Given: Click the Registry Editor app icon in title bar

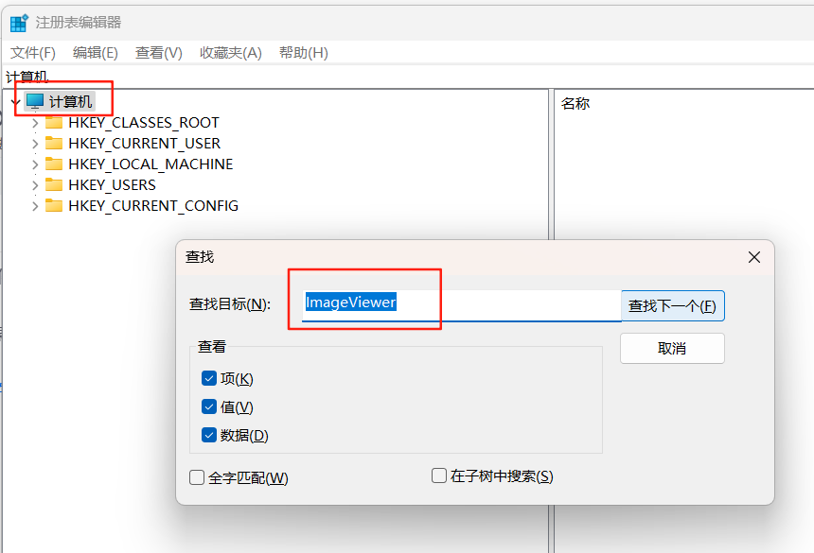Looking at the screenshot, I should click(x=19, y=23).
